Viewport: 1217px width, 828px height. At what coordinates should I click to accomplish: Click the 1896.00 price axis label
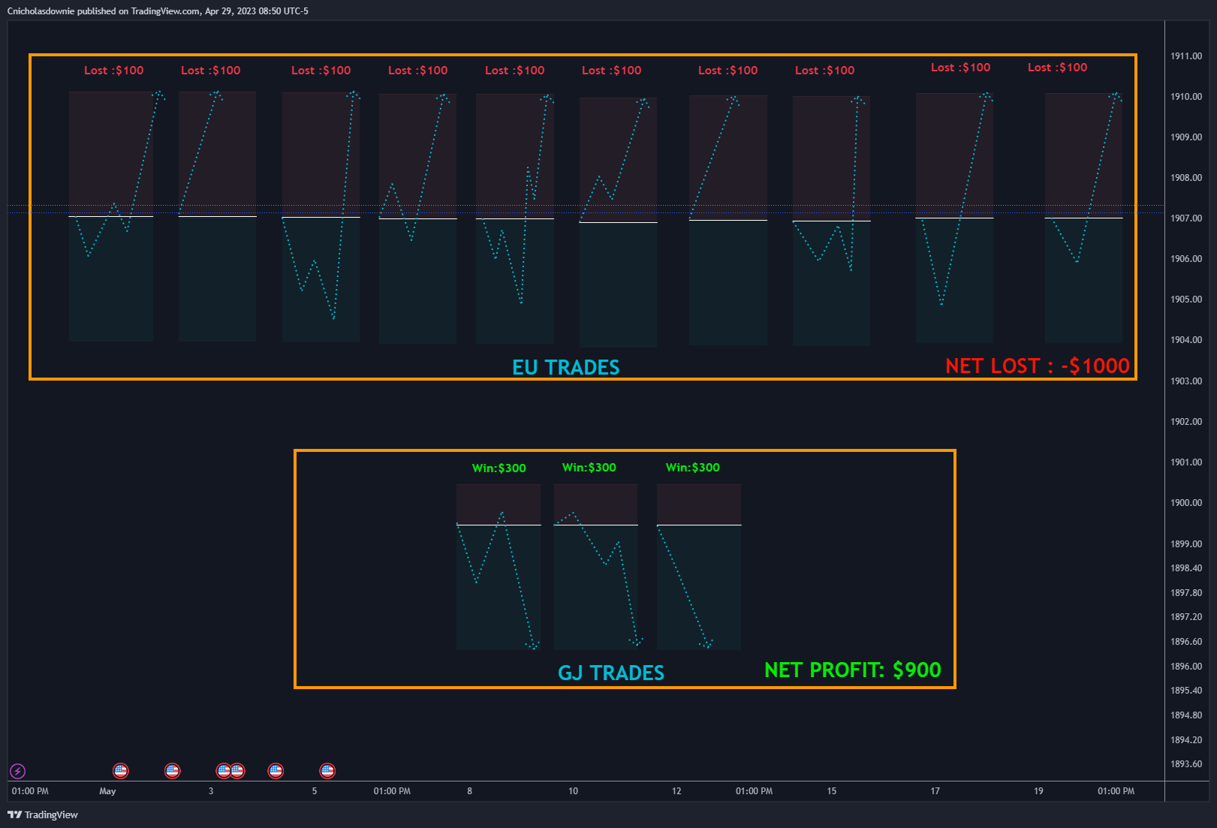coord(1186,667)
